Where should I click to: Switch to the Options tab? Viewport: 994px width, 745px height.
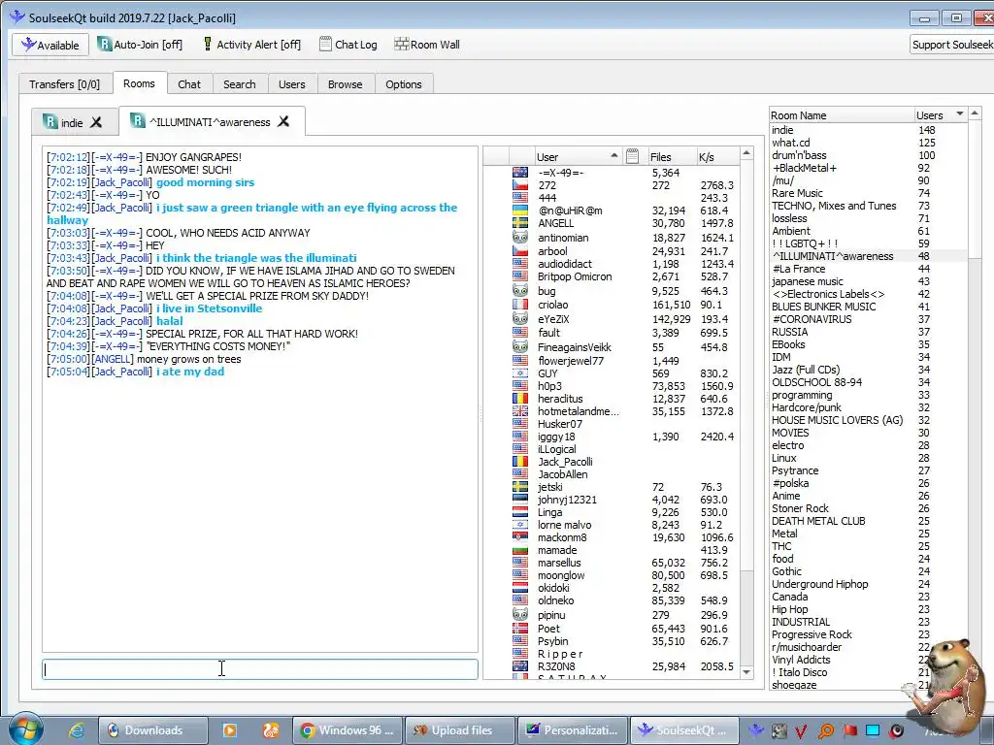(x=403, y=84)
